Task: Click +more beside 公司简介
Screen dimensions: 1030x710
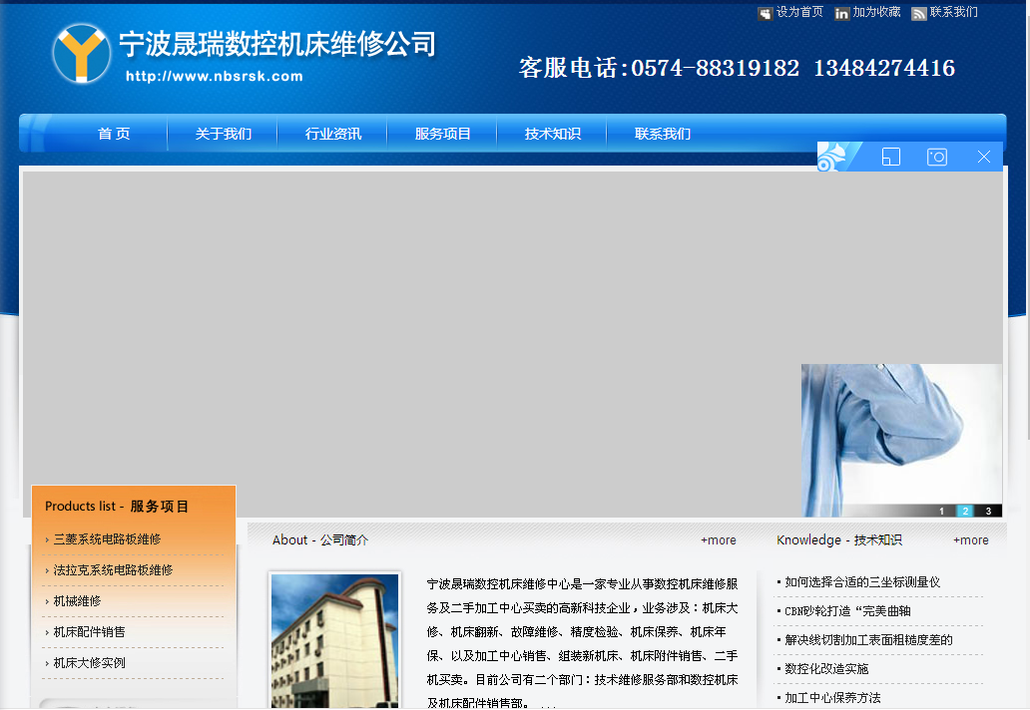Action: coord(718,539)
